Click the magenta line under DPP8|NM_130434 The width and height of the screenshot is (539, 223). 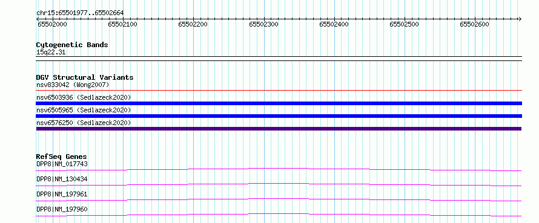[x=279, y=184]
